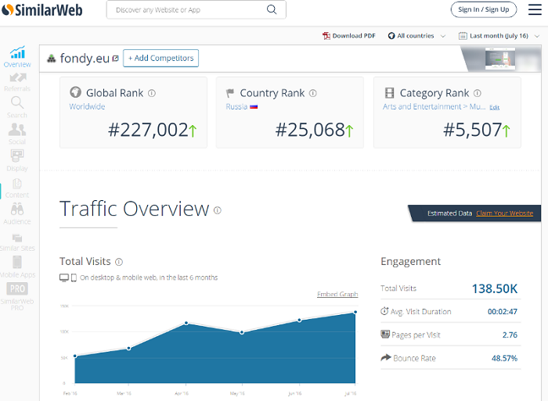The image size is (548, 401).
Task: Click the Global Rank info icon
Action: pyautogui.click(x=152, y=93)
